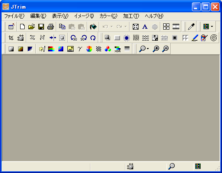The image size is (222, 173).
Task: Open the 編集(E) menu
Action: coord(38,16)
